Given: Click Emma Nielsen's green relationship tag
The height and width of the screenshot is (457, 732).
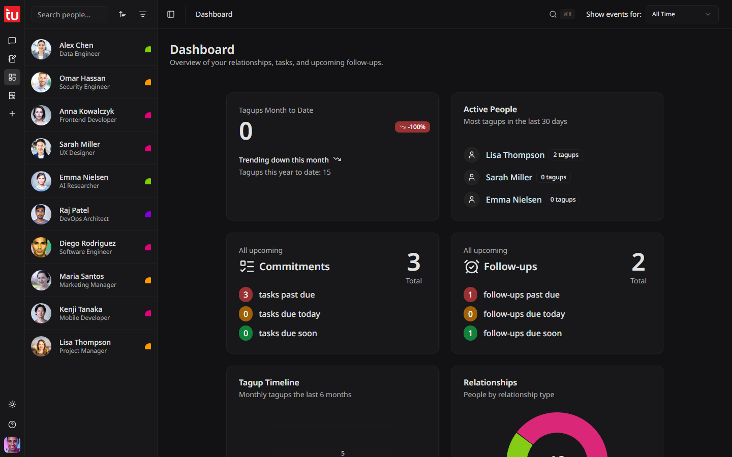Looking at the screenshot, I should tap(148, 181).
